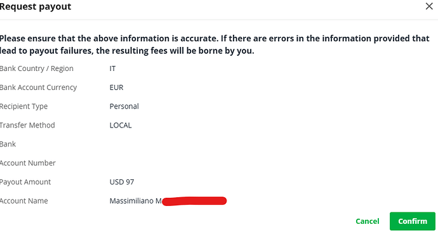Close the Request payout dialog
The width and height of the screenshot is (438, 232).
(429, 6)
